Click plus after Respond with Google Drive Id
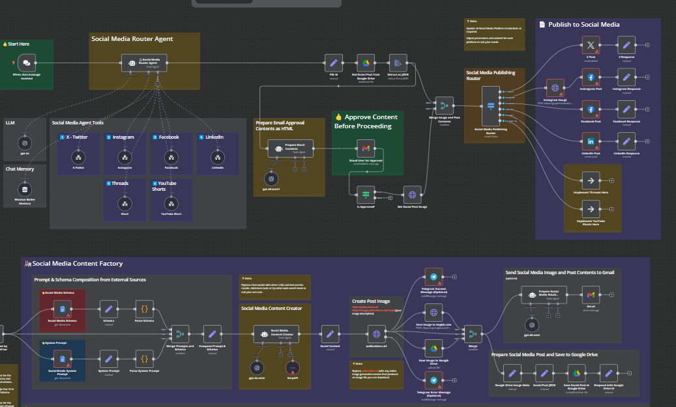This screenshot has height=407, width=676. click(x=628, y=374)
